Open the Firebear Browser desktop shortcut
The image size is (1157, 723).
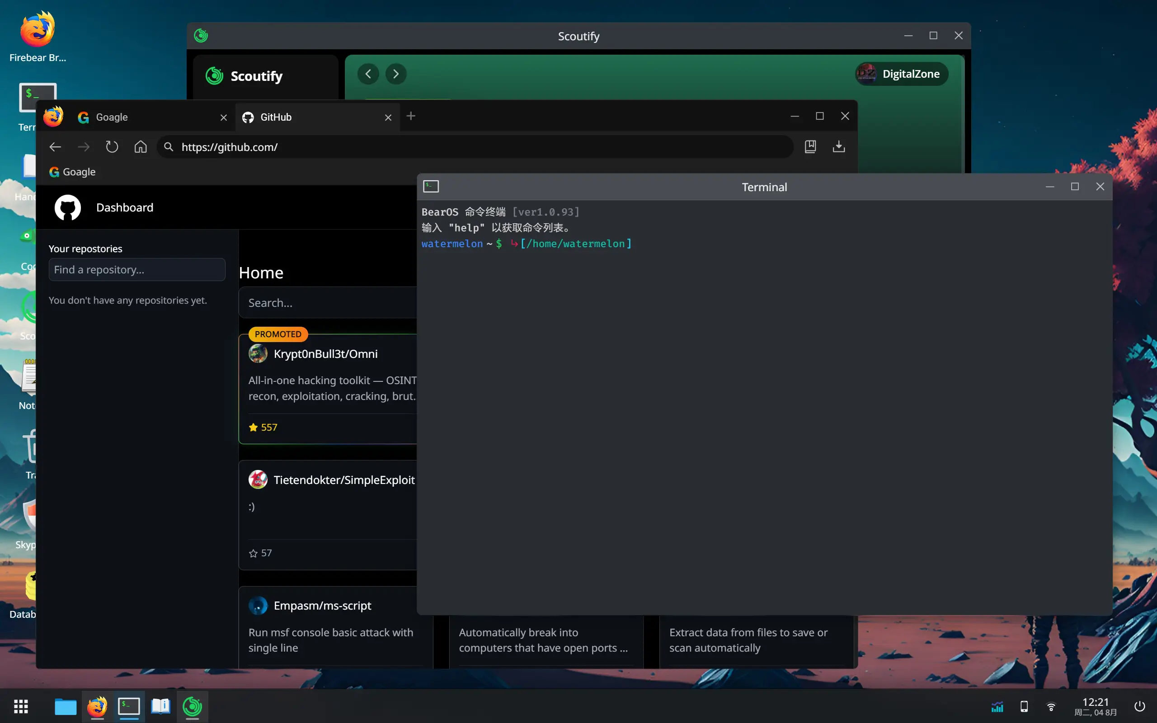[x=38, y=36]
